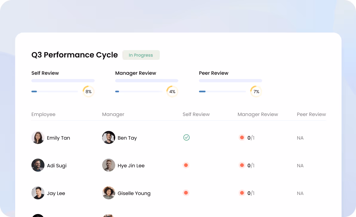Click Adi Sugi's pending self review dot
The width and height of the screenshot is (356, 217).
coord(186,165)
